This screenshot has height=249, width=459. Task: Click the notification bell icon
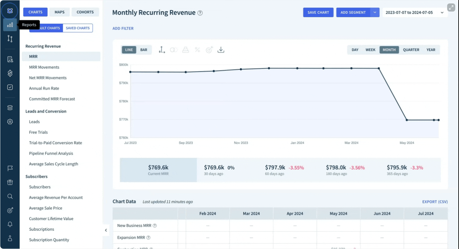point(10,224)
